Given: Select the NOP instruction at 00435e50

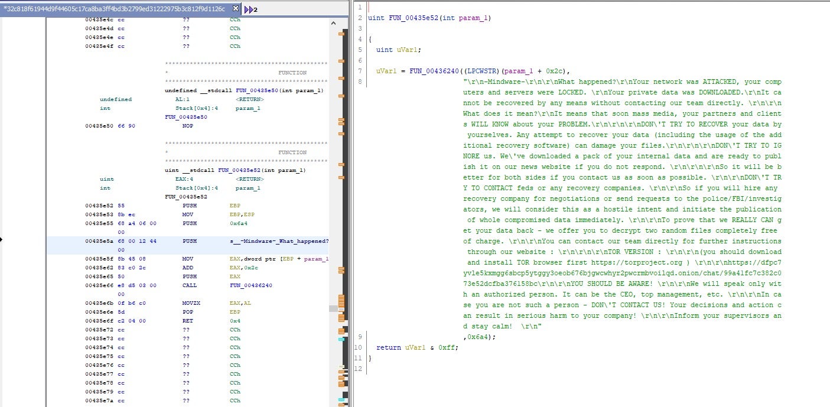Looking at the screenshot, I should (188, 126).
